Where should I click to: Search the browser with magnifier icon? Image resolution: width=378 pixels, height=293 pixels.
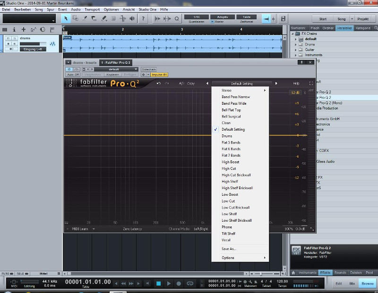(376, 28)
